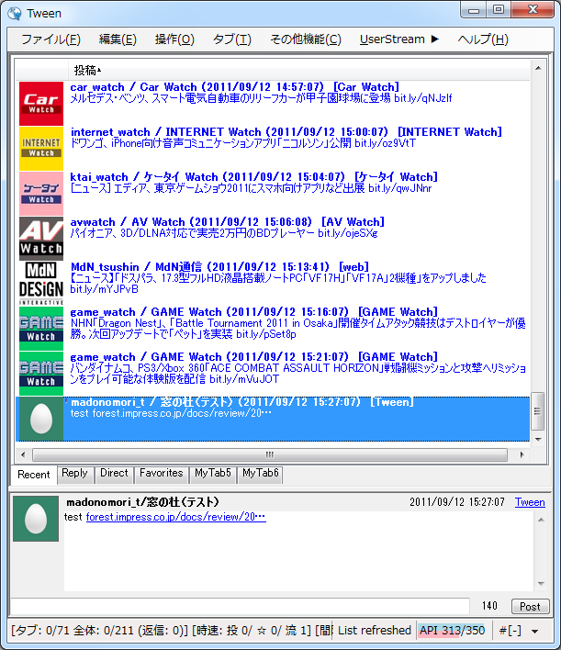Click egg avatar in the selected tweet row
Screen dimensions: 561x650
[x=41, y=419]
